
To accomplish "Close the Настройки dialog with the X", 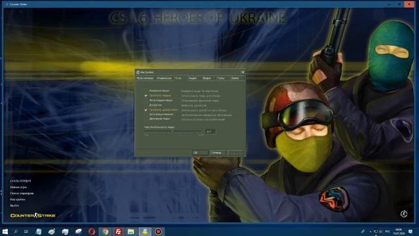I will [x=243, y=72].
